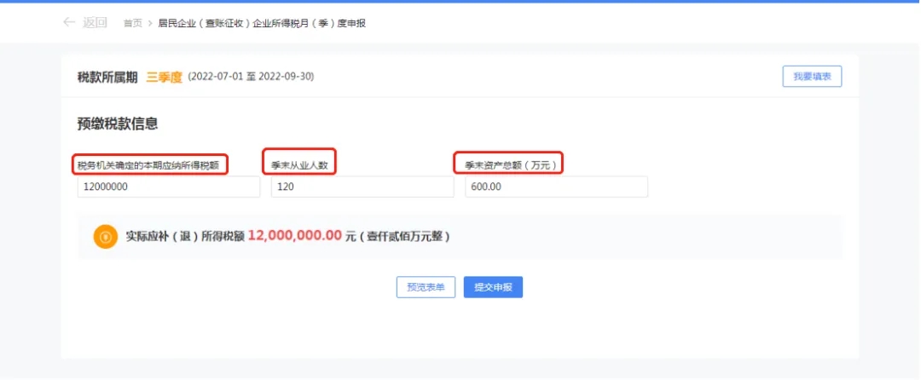Click the red 12,000,000.00 tax amount
This screenshot has width=921, height=380.
click(x=295, y=236)
